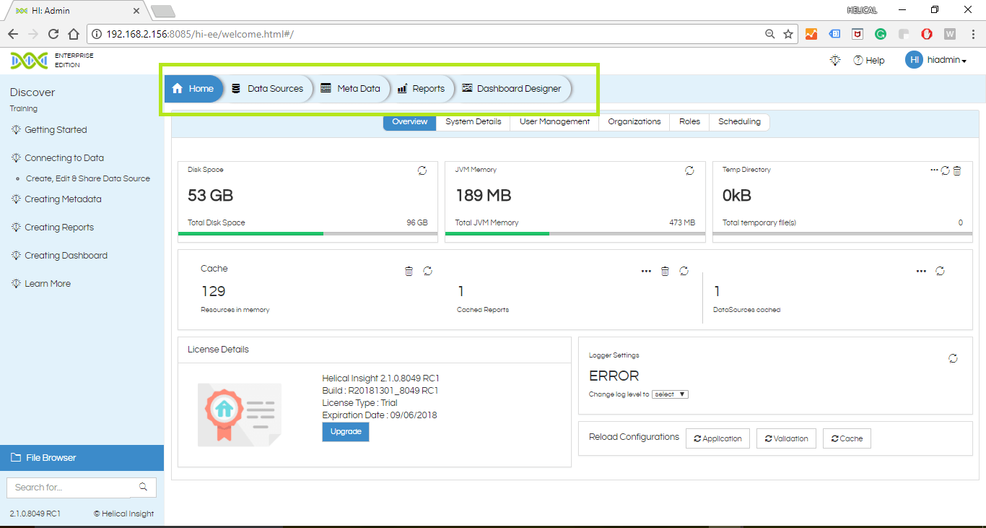
Task: Go to the browser home page icon
Action: (x=73, y=34)
